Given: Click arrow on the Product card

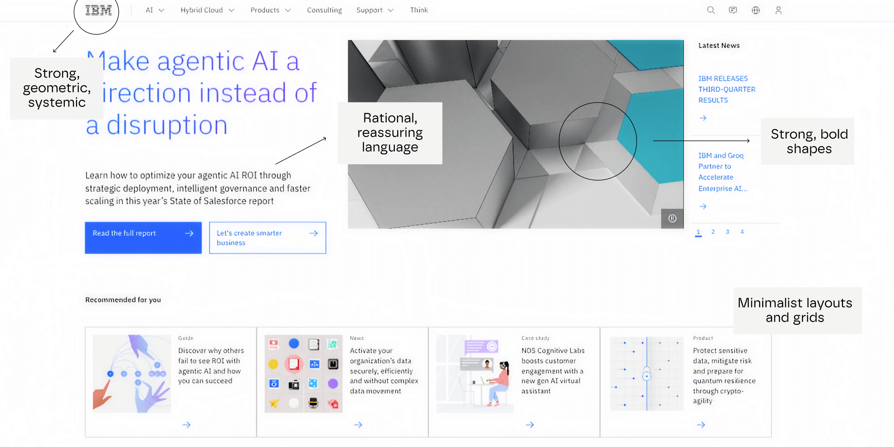Looking at the screenshot, I should pos(701,425).
